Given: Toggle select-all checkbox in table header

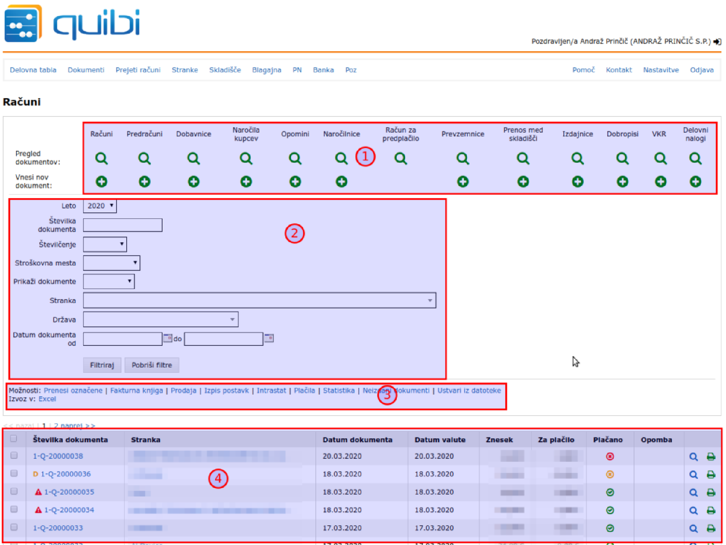Looking at the screenshot, I should pos(13,439).
